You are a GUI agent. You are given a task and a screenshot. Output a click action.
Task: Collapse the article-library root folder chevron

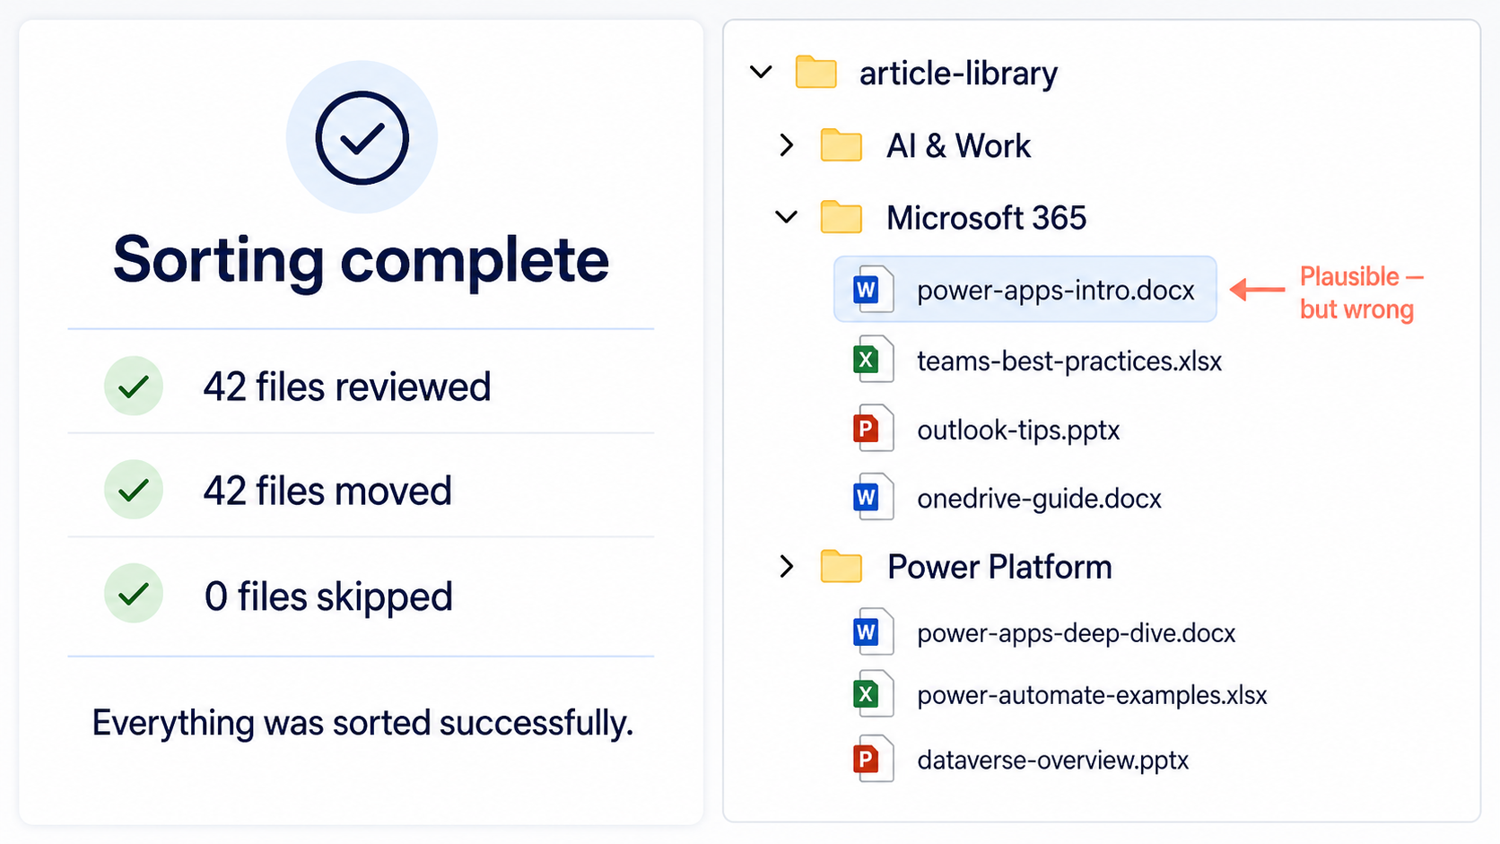click(761, 73)
